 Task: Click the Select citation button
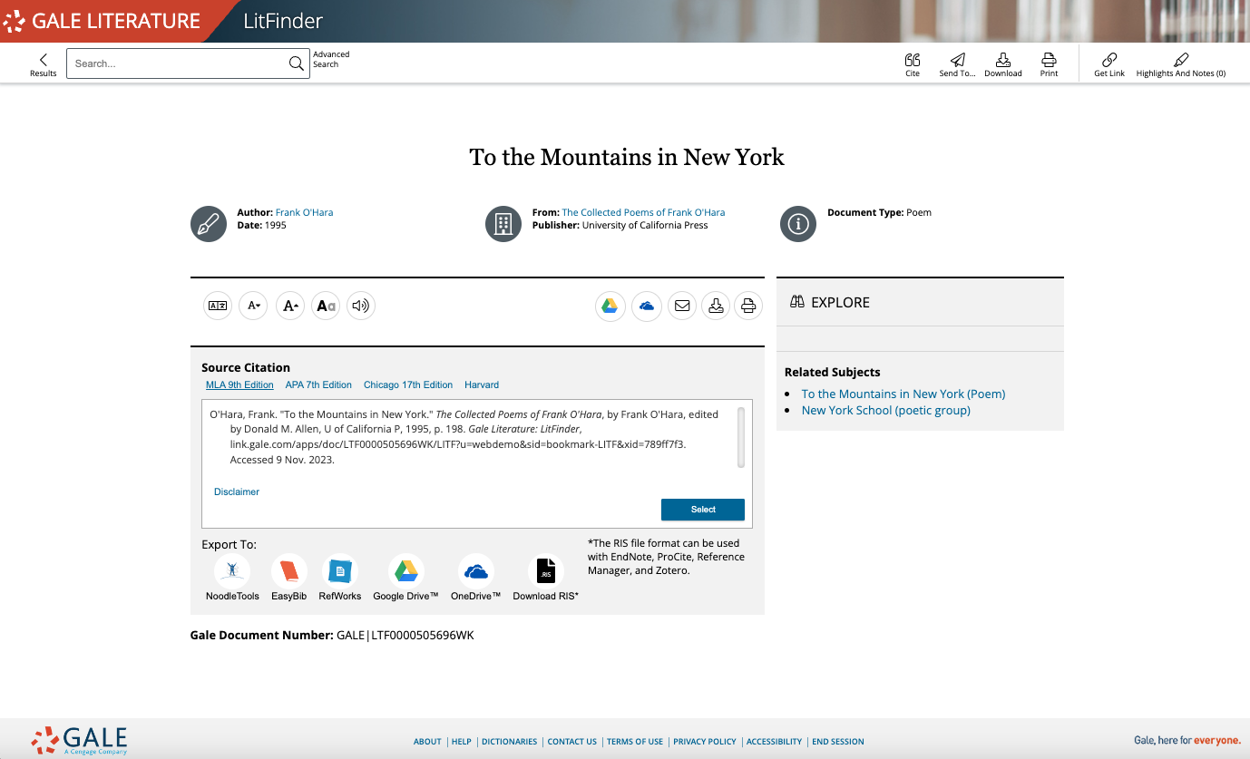703,510
